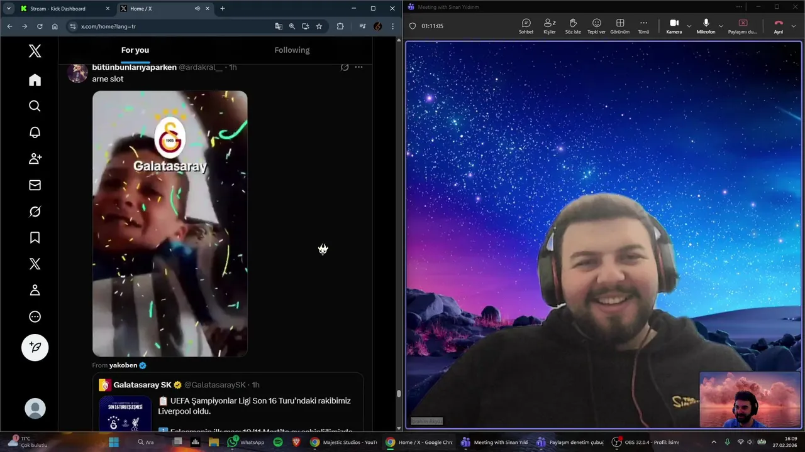
Task: Open Windows Start menu
Action: tap(114, 442)
